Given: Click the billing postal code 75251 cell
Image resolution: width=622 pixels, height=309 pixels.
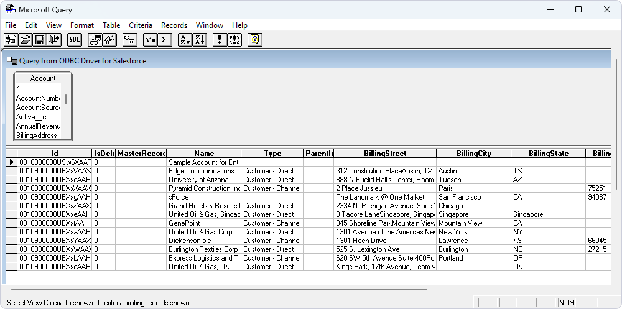Looking at the screenshot, I should (598, 188).
